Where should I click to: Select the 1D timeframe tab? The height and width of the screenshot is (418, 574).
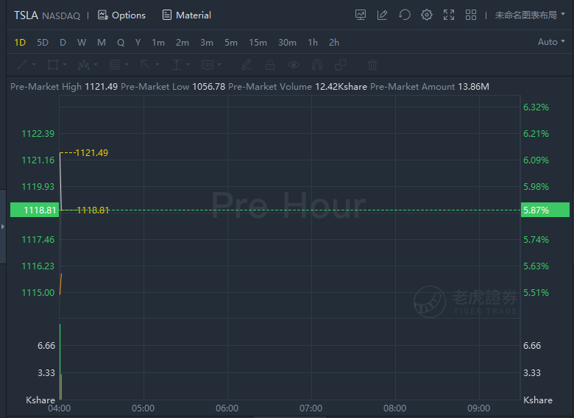tap(20, 43)
